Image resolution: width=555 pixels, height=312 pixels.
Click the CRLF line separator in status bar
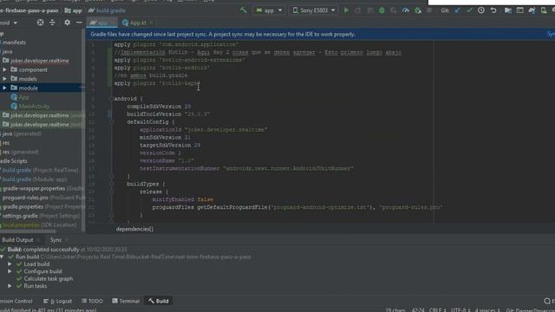coord(437,310)
